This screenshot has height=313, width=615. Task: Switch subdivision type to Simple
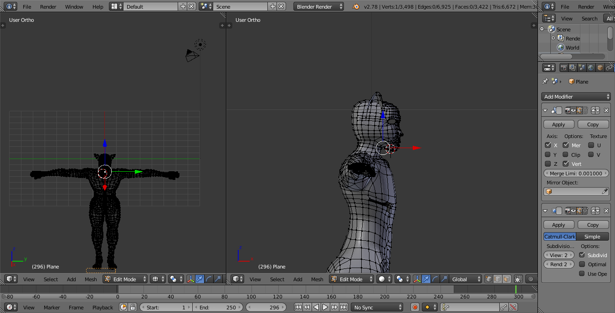pos(592,237)
